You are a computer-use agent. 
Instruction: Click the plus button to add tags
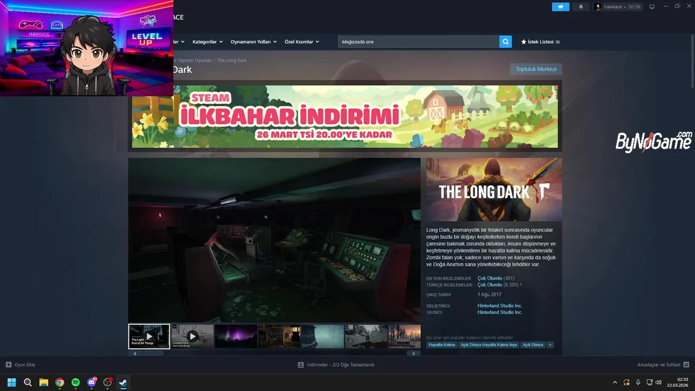point(550,345)
